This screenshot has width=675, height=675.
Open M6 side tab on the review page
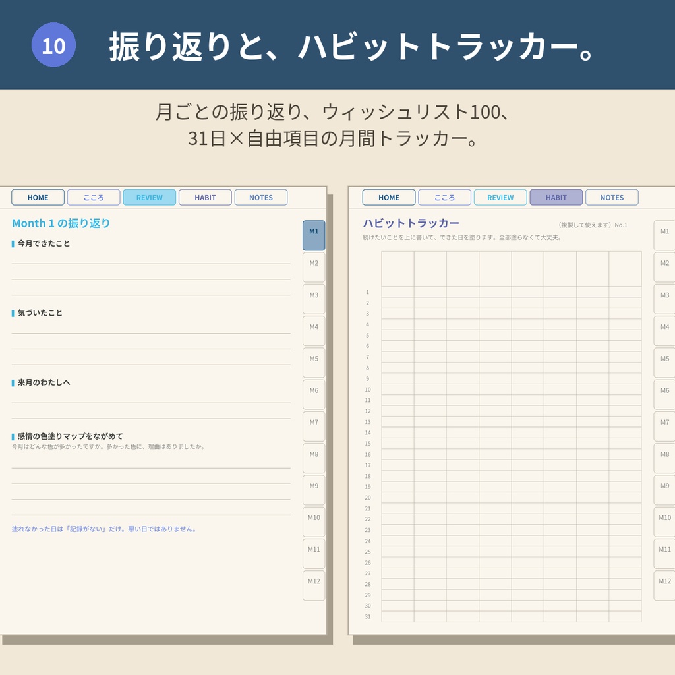[x=314, y=395]
